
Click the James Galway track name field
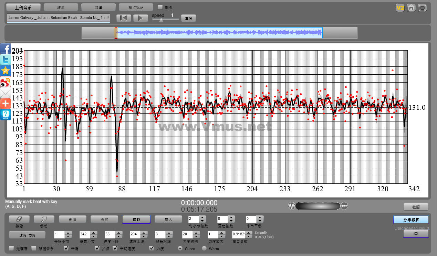coord(58,18)
